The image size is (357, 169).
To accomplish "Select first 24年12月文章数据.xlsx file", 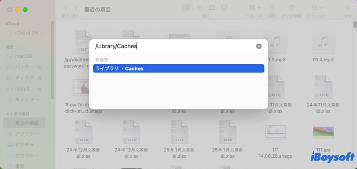I will [83, 132].
